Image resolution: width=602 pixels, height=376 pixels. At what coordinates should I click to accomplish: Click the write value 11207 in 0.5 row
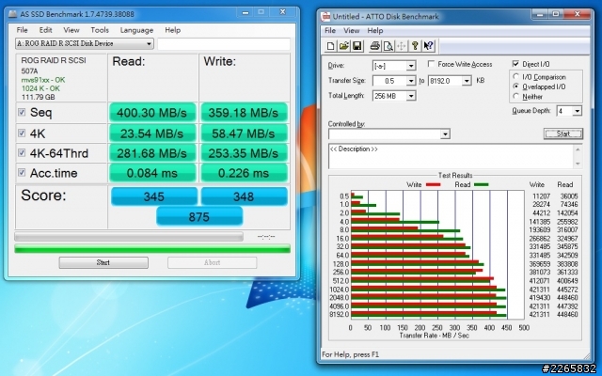pyautogui.click(x=542, y=196)
